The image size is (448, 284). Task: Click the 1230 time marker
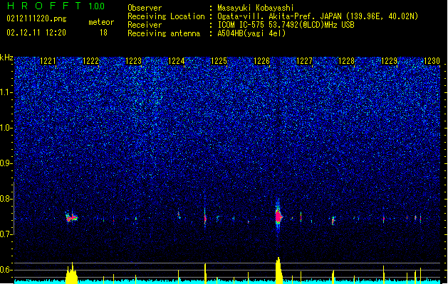click(x=432, y=61)
